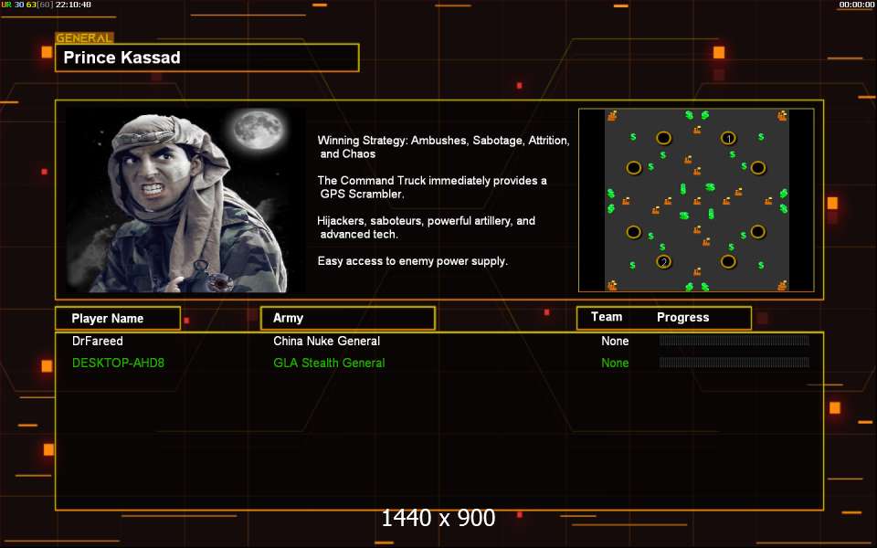Select player DrFareed in the list
The width and height of the screenshot is (877, 548).
[x=98, y=341]
